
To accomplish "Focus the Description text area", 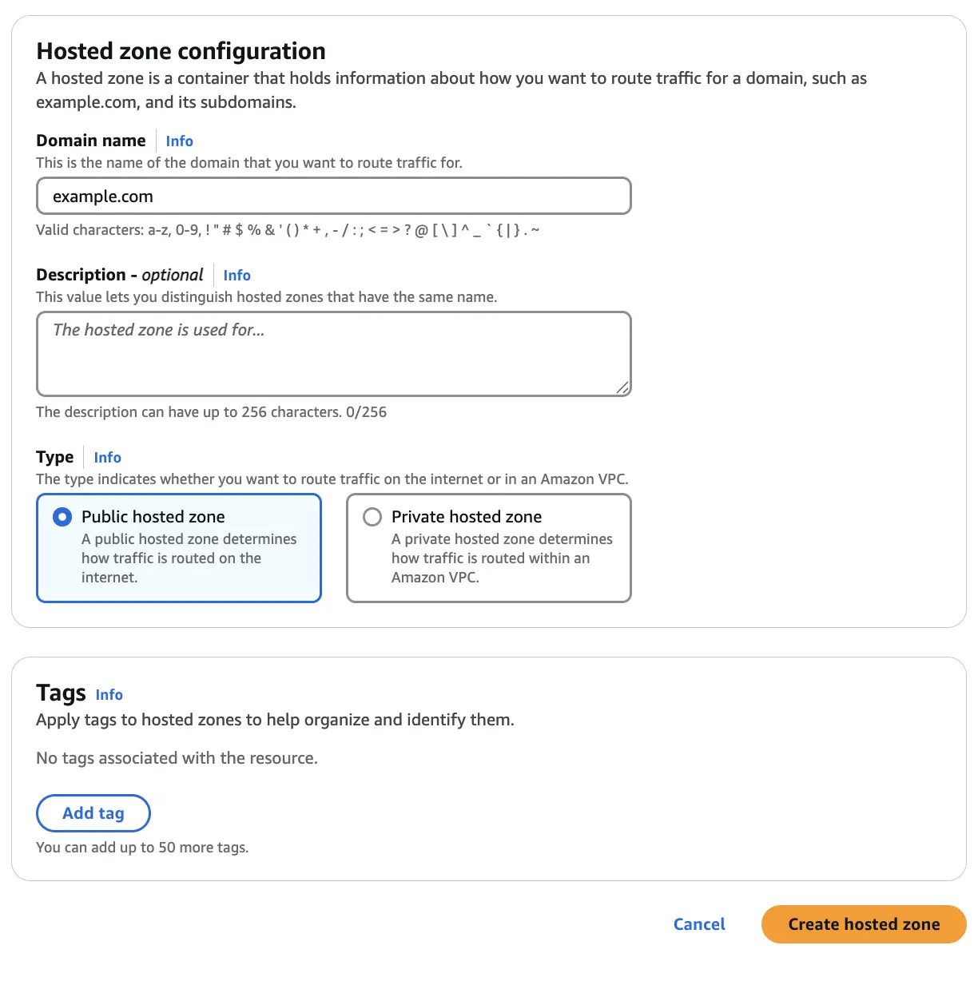I will [x=334, y=354].
